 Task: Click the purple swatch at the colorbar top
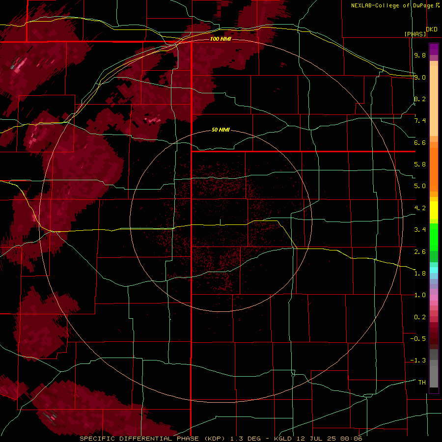(x=434, y=50)
